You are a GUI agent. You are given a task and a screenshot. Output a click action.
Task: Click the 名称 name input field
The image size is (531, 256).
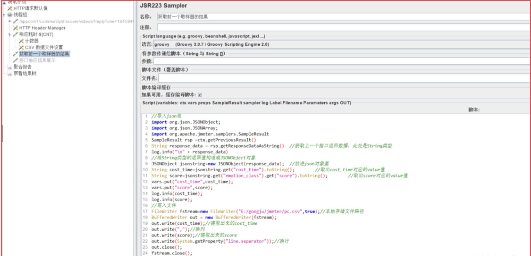[x=344, y=17]
